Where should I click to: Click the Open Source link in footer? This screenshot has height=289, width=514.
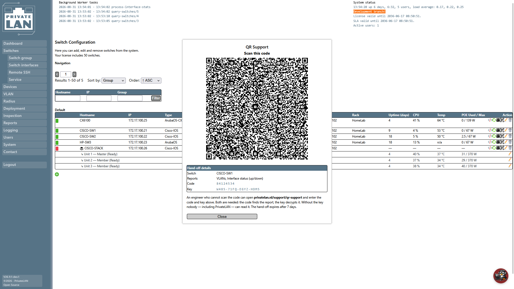(x=11, y=285)
